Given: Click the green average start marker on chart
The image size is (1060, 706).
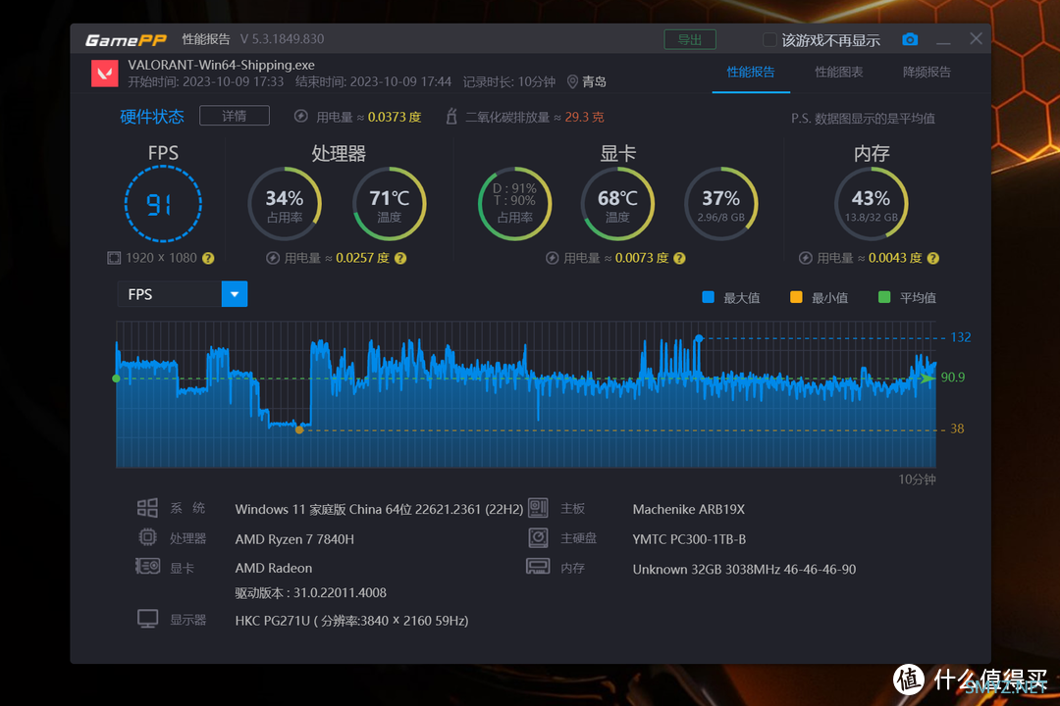Looking at the screenshot, I should tap(116, 378).
